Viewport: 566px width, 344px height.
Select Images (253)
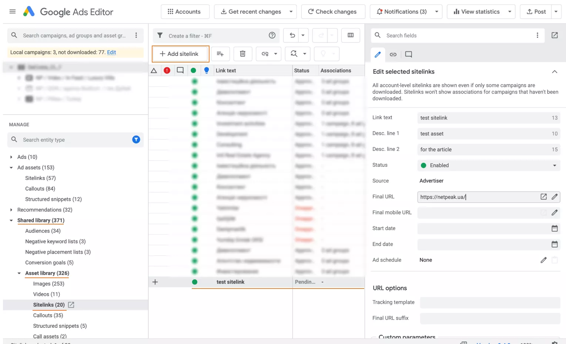[48, 284]
